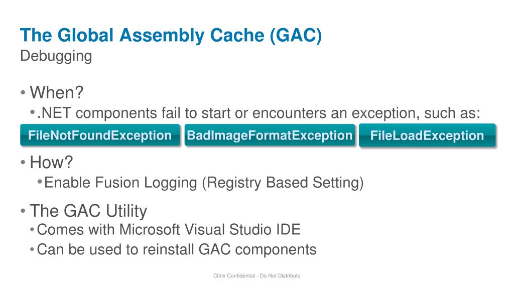The image size is (514, 289).
Task: Click the words 'GAC components' in last bullet
Action: 258,250
